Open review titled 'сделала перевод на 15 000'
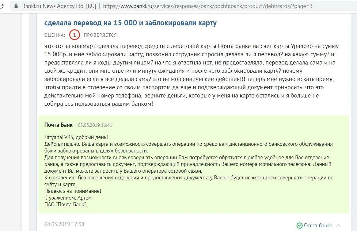The image size is (357, 231). coord(131,23)
